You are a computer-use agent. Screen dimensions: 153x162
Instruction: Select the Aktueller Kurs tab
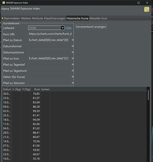coord(98,18)
